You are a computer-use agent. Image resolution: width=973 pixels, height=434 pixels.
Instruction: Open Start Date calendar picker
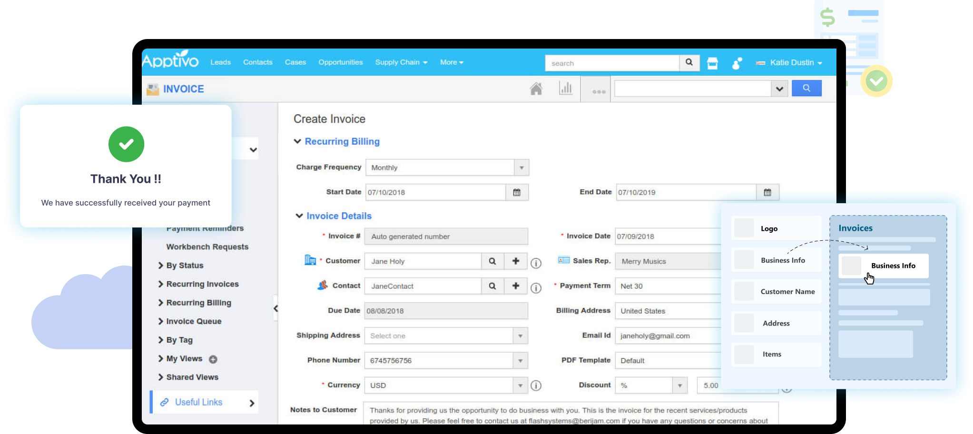pyautogui.click(x=517, y=192)
